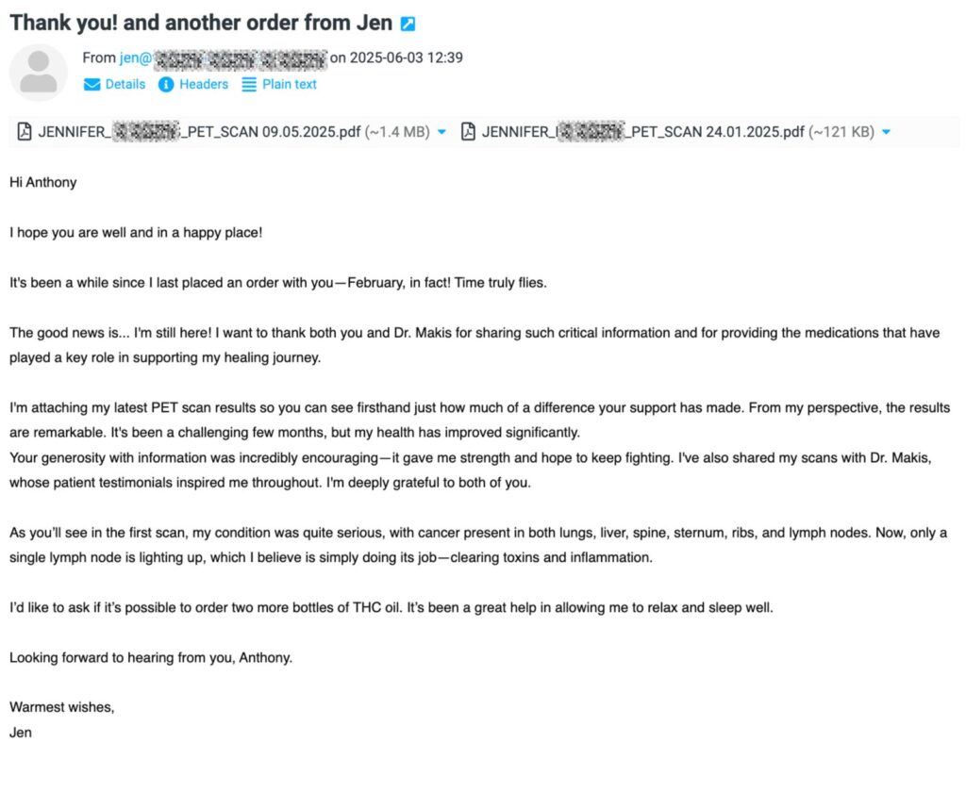Click the Headers info icon

click(x=166, y=84)
